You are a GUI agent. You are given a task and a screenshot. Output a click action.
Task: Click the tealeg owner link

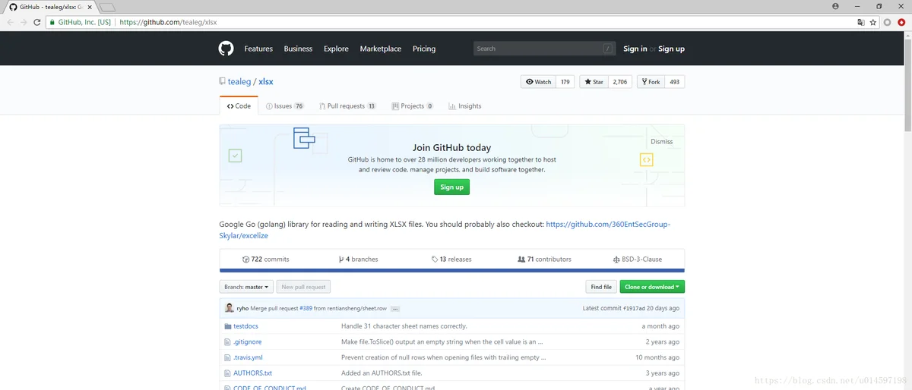pos(239,81)
